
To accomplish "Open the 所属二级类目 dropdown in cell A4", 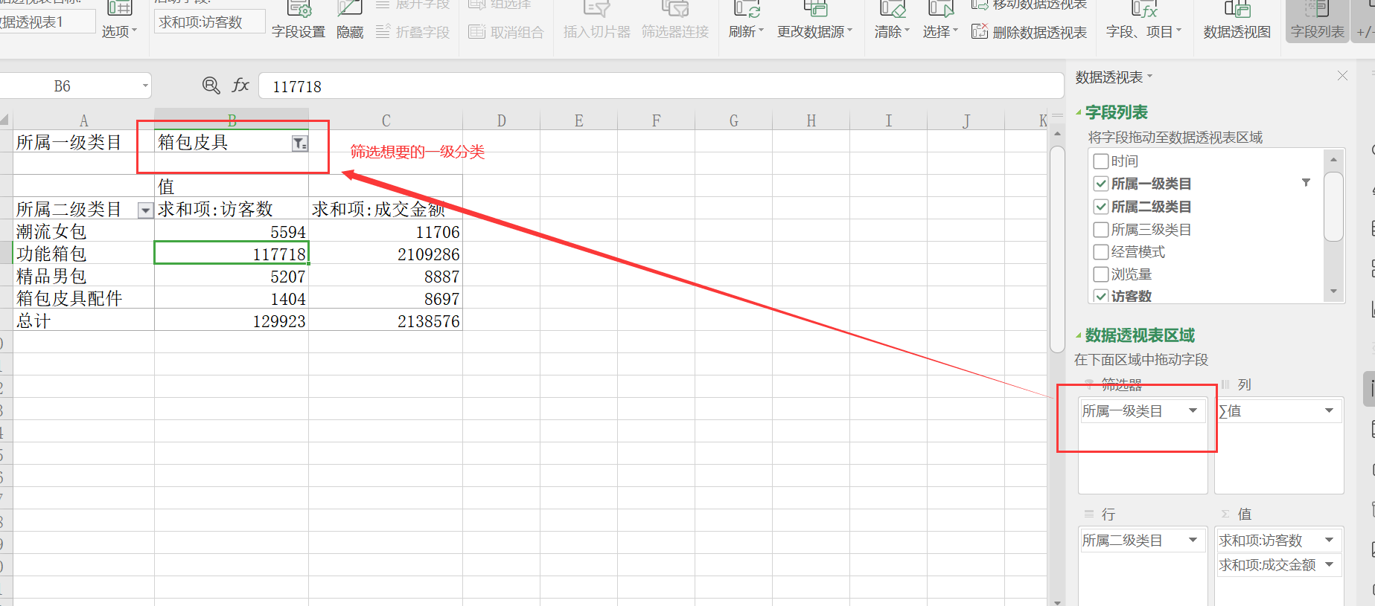I will pyautogui.click(x=146, y=210).
